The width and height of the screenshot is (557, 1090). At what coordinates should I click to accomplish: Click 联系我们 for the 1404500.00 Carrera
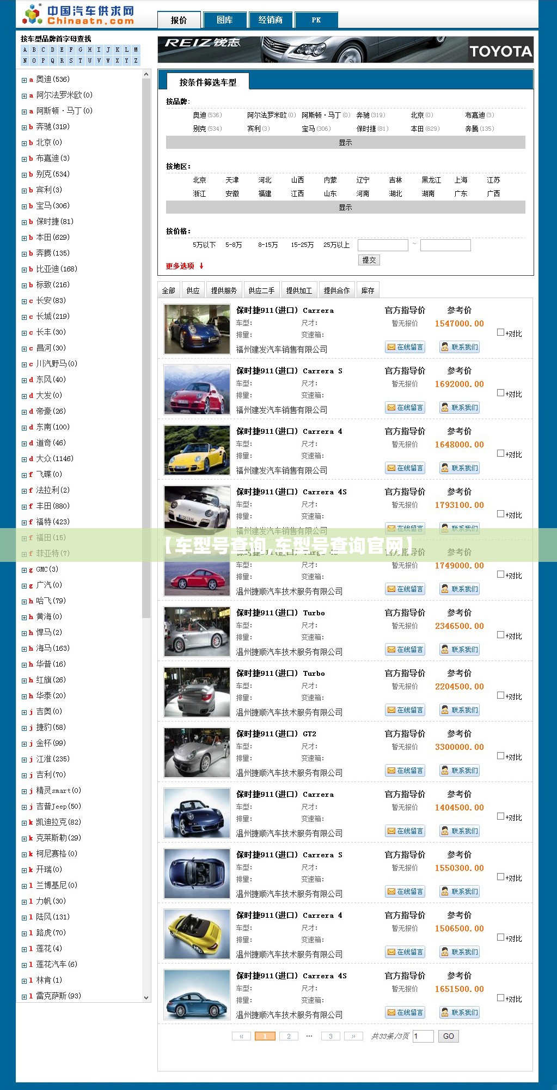pos(460,831)
